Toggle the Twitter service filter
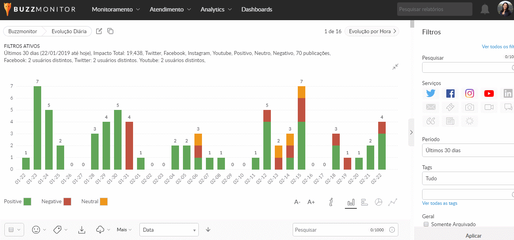 [431, 93]
